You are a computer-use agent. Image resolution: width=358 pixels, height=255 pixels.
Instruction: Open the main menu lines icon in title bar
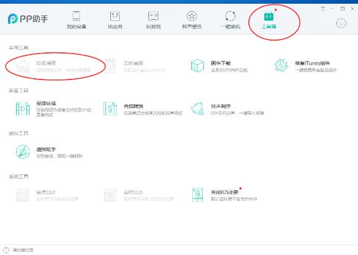click(323, 9)
